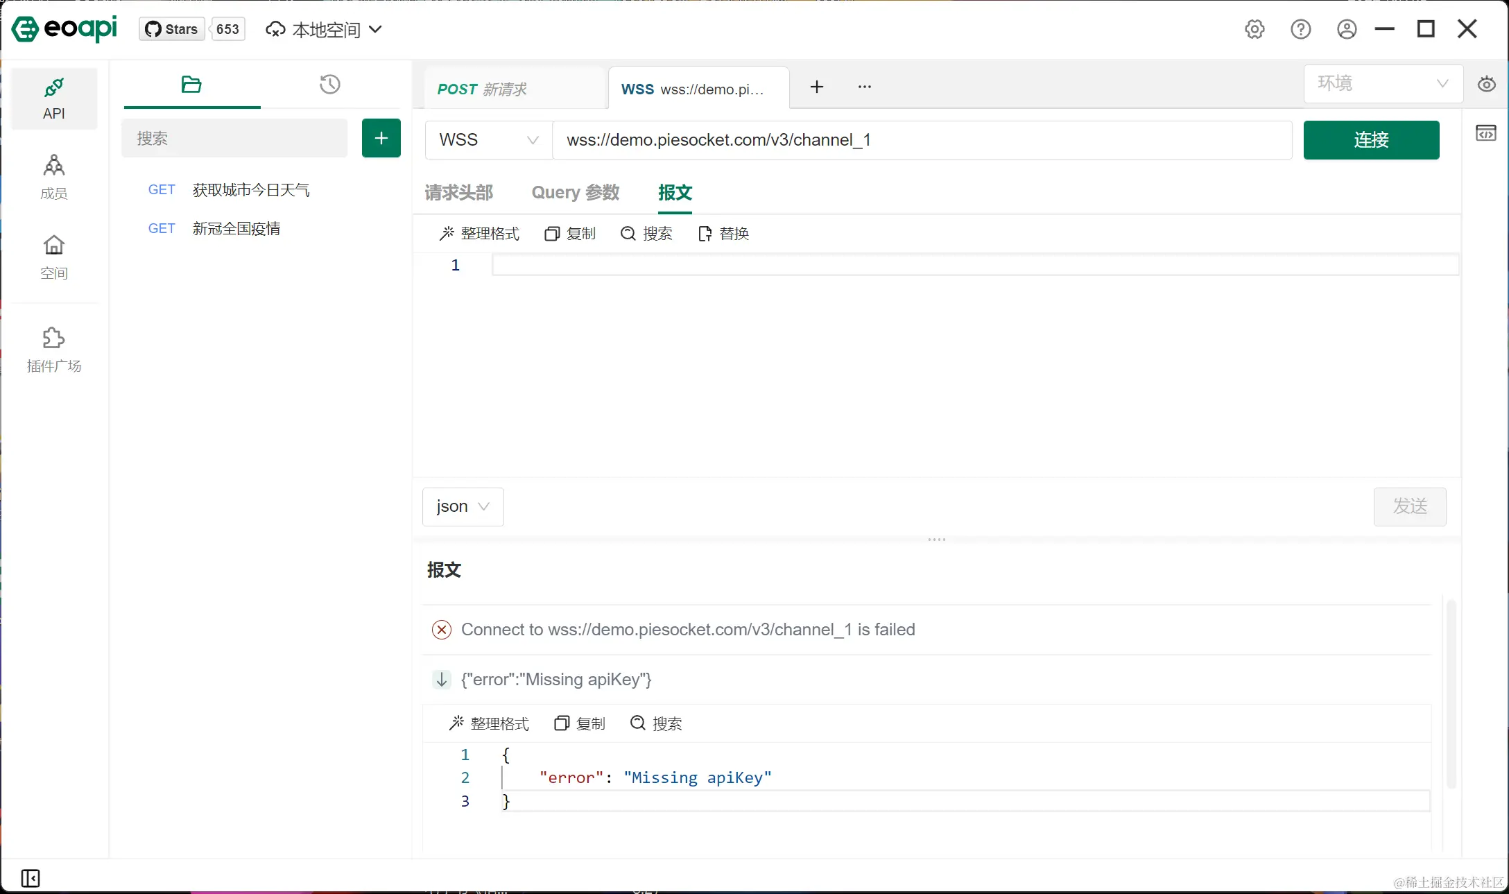This screenshot has width=1509, height=894.
Task: Switch to the Query parameters tab
Action: 575,193
